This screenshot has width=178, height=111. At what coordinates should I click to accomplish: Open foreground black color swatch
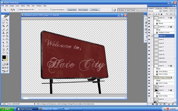(4, 57)
